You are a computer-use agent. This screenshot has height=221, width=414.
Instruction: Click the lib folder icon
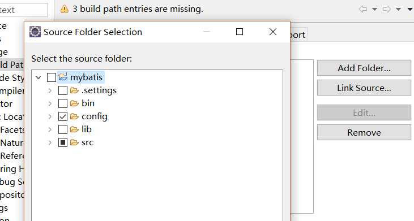74,129
